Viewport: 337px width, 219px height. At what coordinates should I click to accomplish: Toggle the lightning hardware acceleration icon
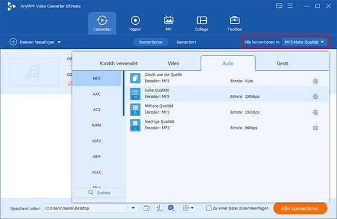point(160,208)
